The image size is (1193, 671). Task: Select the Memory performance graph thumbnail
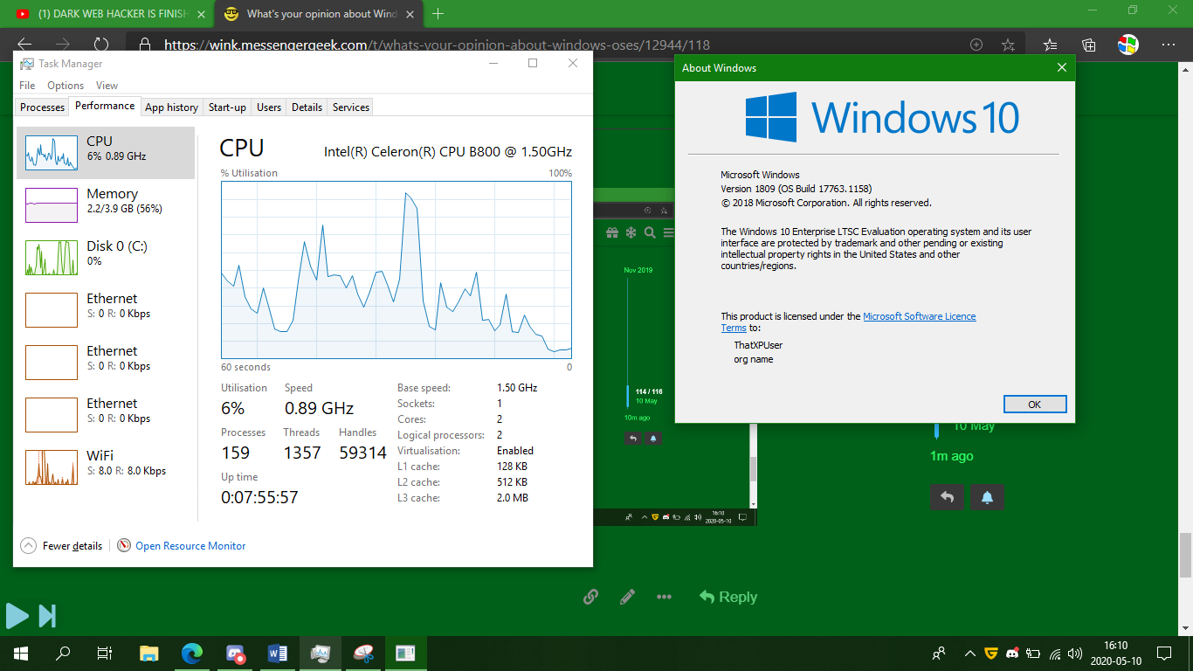point(52,205)
